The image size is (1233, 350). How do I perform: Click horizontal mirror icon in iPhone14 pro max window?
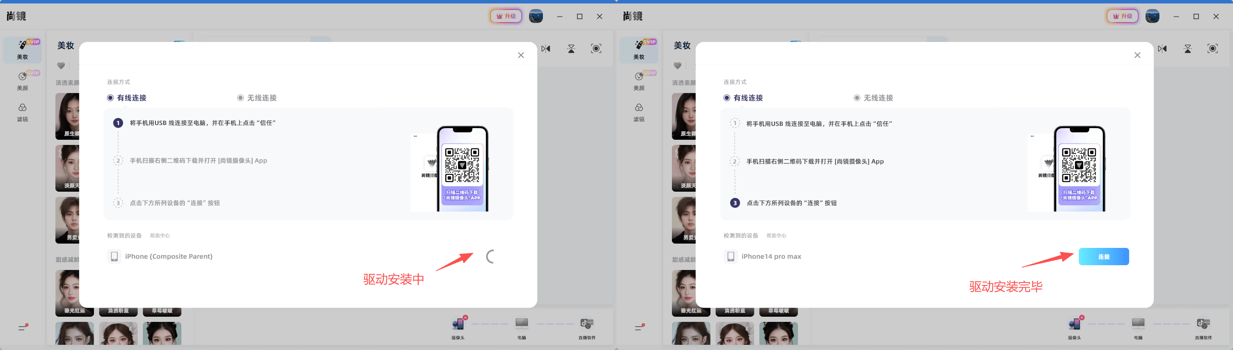[1162, 49]
